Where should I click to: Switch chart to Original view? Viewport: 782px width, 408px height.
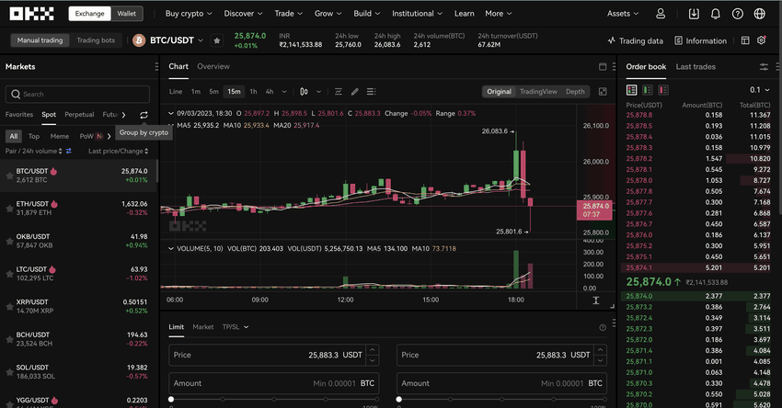[500, 92]
